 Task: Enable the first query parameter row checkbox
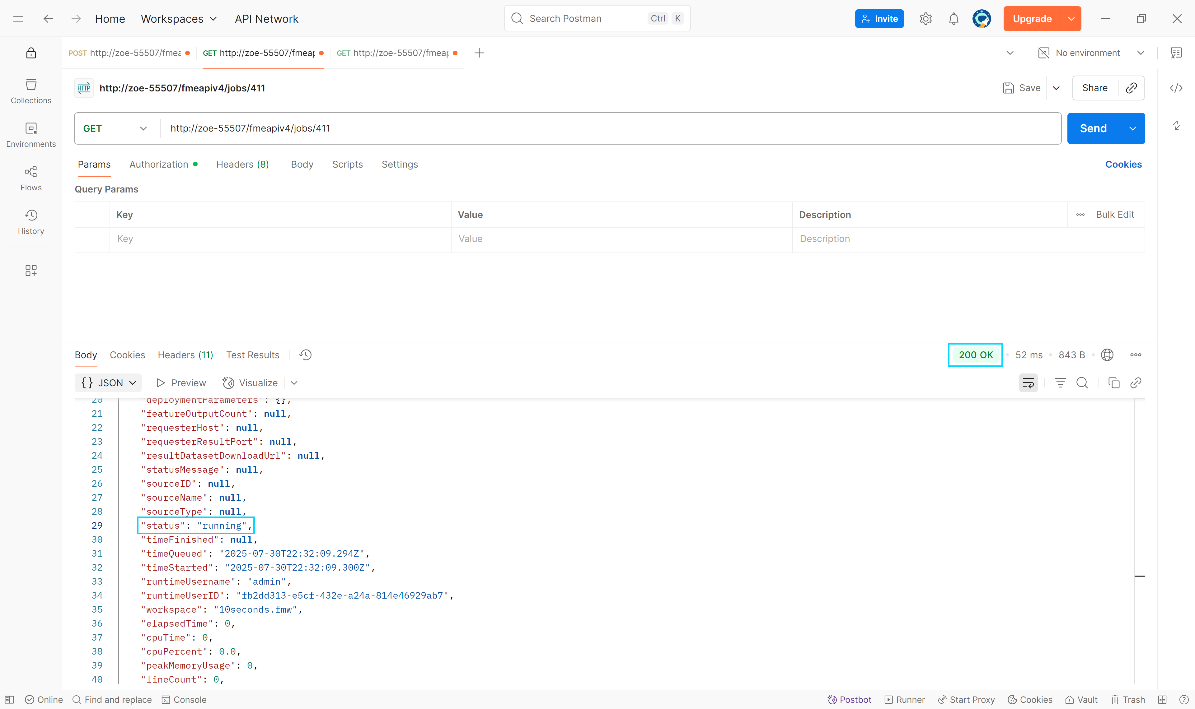tap(92, 239)
